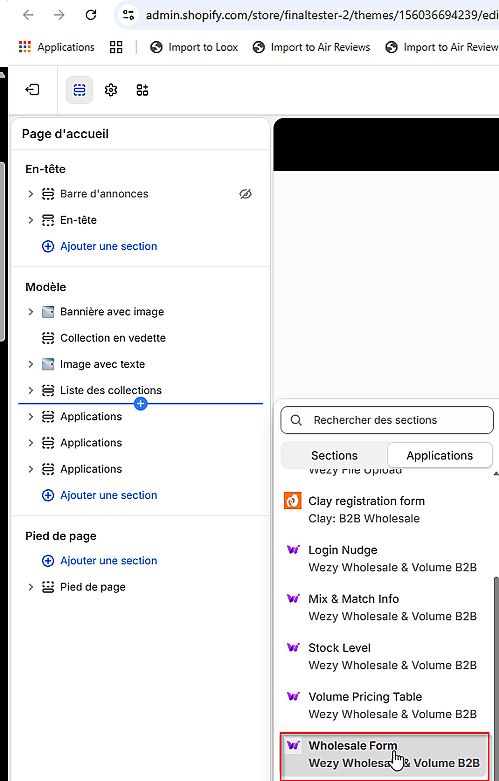Select the Wholesale Form app block
The height and width of the screenshot is (781, 499).
(385, 755)
